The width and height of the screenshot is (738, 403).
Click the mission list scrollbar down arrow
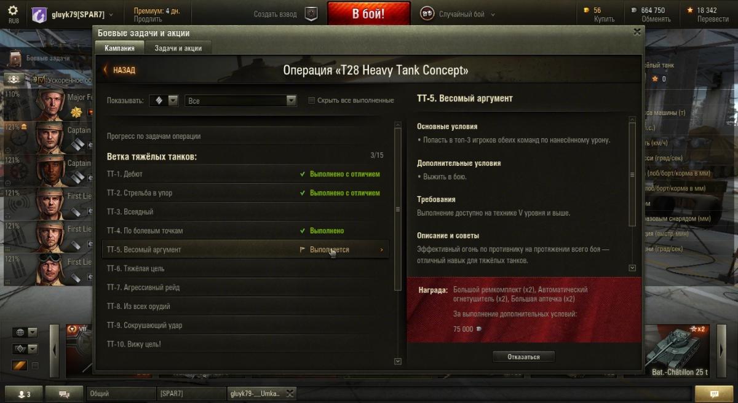398,361
